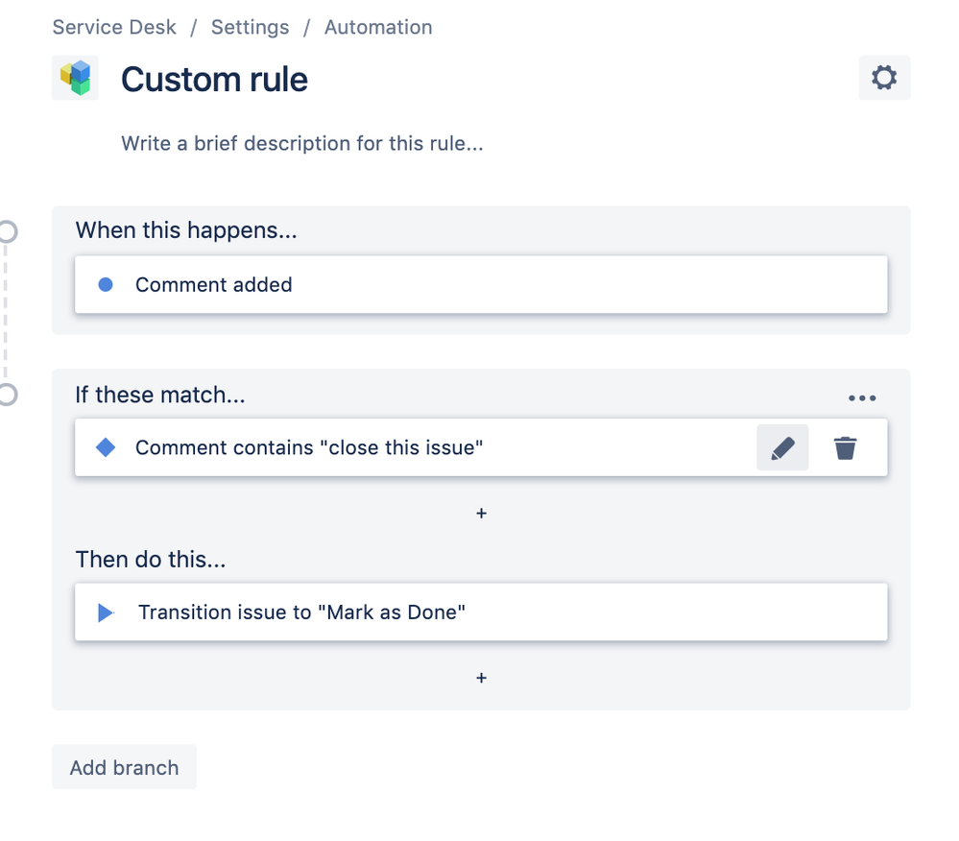Add a new condition with the plus
The image size is (959, 841).
(x=481, y=514)
